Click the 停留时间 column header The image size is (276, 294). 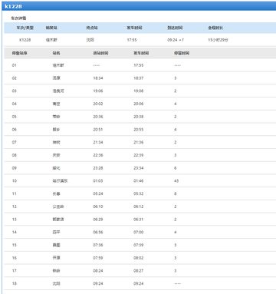(x=182, y=53)
